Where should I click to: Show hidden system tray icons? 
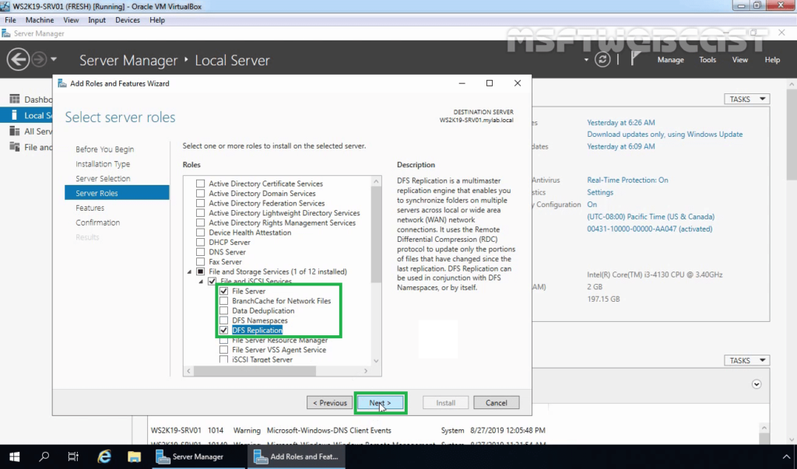(786, 457)
